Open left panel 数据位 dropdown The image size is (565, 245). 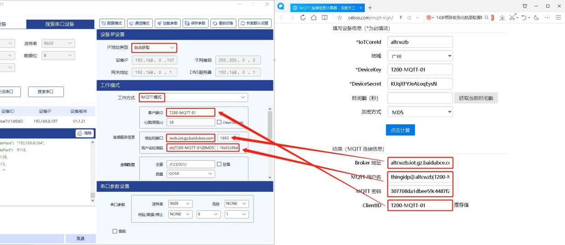click(58, 56)
